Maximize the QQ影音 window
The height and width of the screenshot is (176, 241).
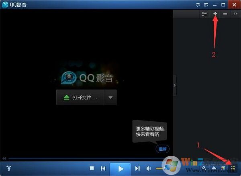tap(223, 5)
